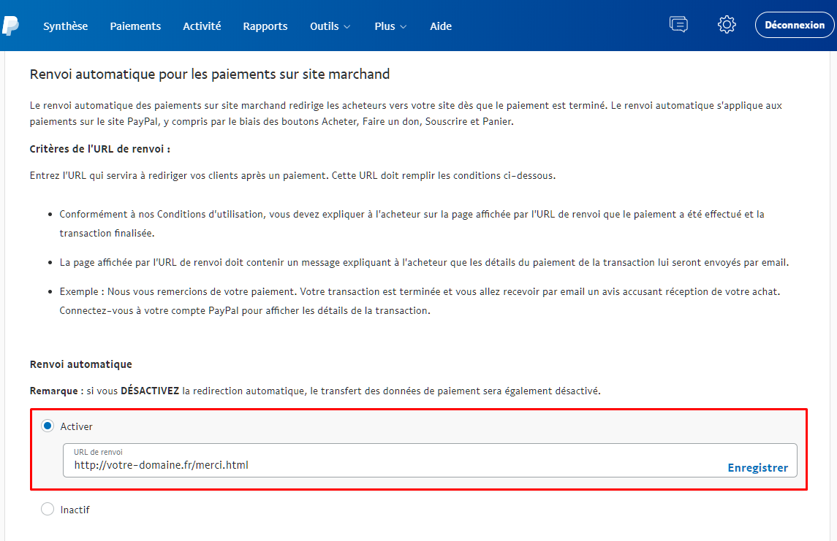The width and height of the screenshot is (837, 541).
Task: Switch to the Synthèse page
Action: coord(65,26)
